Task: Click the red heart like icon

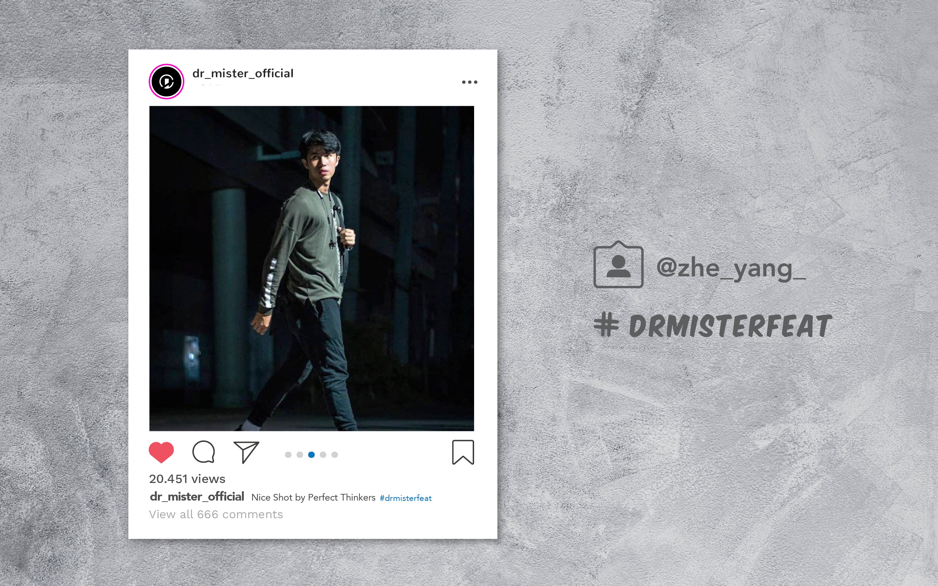Action: (x=161, y=452)
